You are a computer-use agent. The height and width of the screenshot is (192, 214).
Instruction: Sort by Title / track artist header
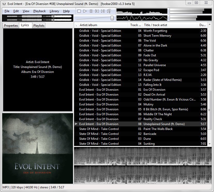click(x=170, y=25)
